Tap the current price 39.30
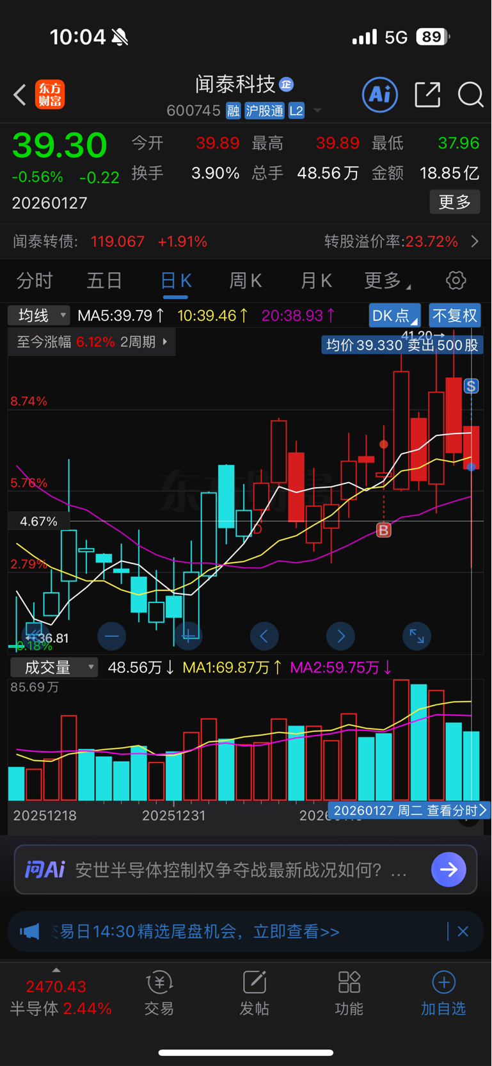Viewport: 492px width, 1066px height. 60,145
